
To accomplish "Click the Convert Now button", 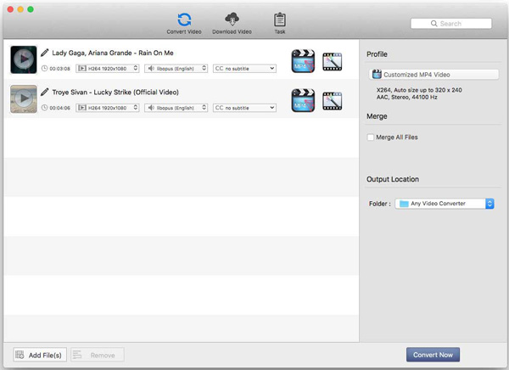I will pos(433,355).
